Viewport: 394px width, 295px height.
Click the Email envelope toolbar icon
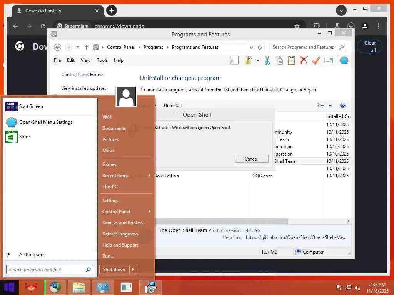tap(329, 60)
